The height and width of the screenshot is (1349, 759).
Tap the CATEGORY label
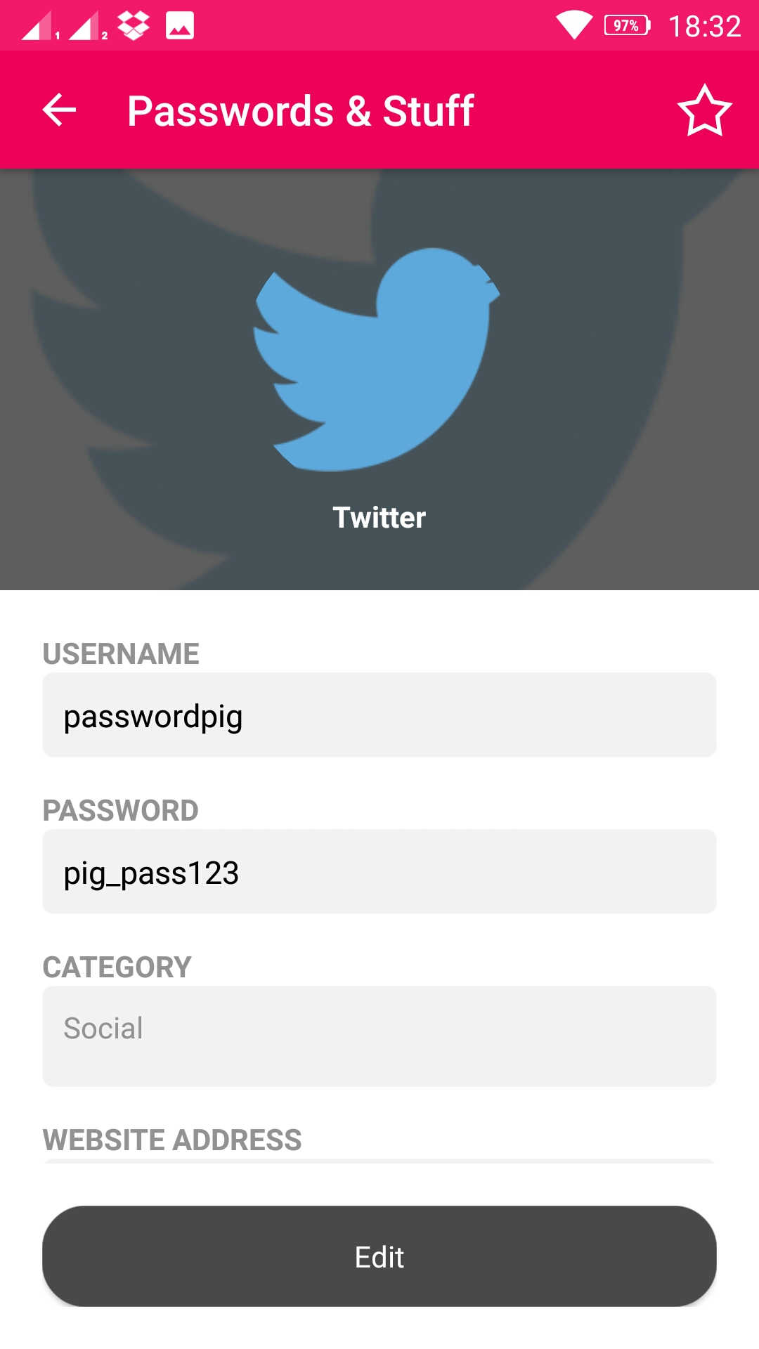point(117,967)
